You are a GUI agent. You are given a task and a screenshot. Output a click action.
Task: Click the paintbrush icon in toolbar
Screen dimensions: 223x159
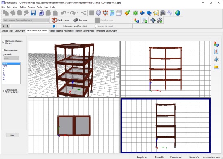127,13
